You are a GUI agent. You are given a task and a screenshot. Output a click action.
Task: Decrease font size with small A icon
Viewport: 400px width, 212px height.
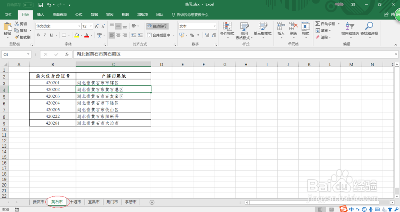[x=103, y=26]
